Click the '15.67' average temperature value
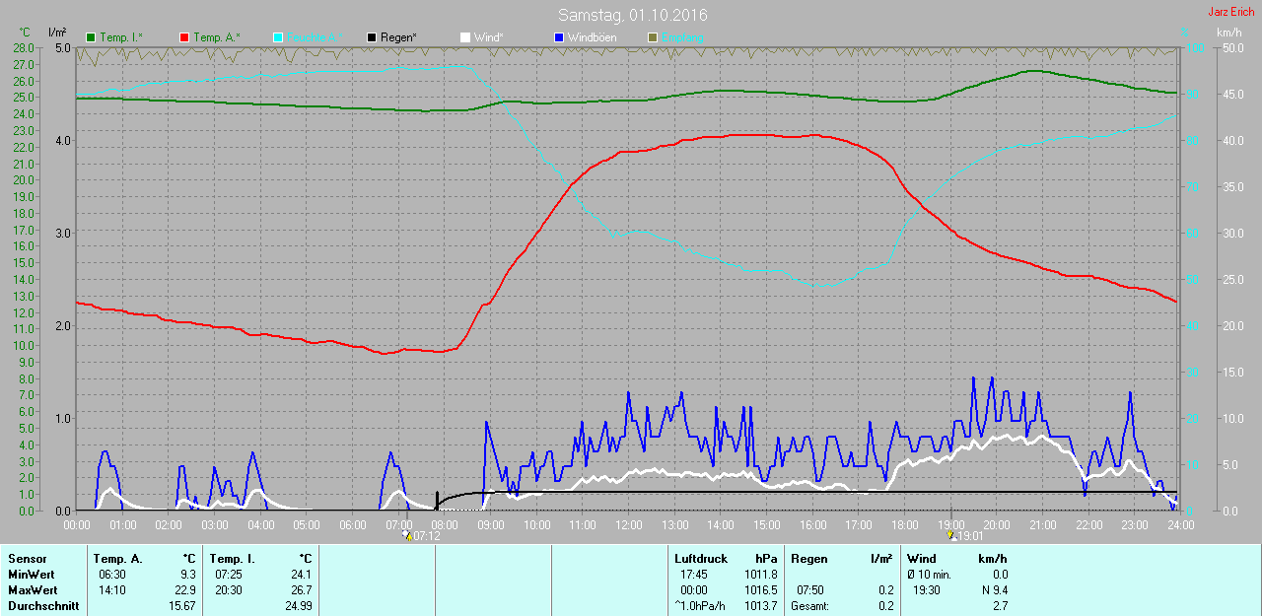1262x616 pixels. click(181, 606)
